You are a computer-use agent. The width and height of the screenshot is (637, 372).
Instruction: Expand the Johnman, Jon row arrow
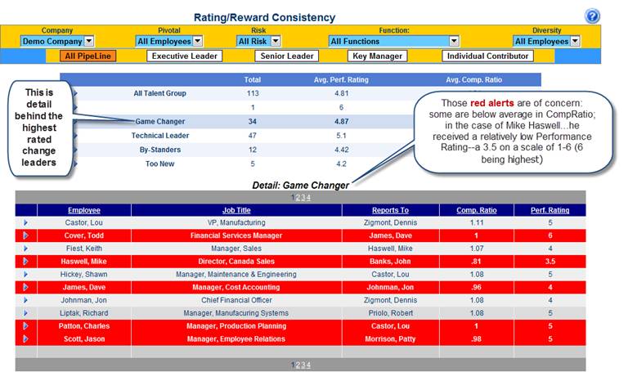(25, 300)
